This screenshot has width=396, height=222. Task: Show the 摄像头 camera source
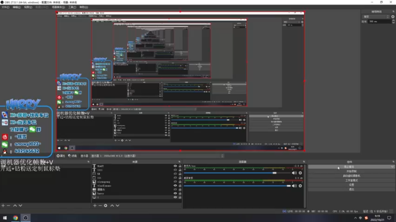click(x=175, y=189)
